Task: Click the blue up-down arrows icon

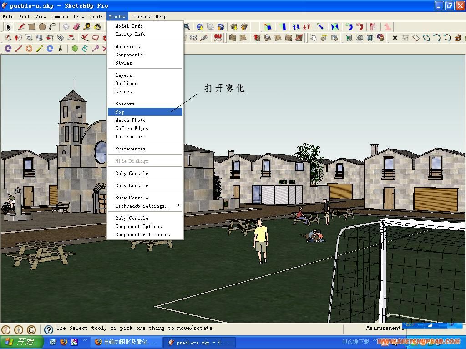Action: tap(296, 27)
